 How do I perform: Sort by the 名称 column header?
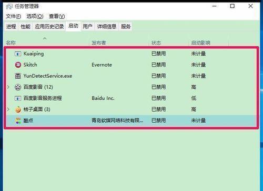tap(11, 43)
